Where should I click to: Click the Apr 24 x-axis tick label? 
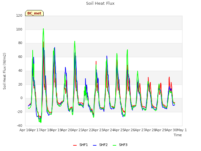(x=109, y=130)
